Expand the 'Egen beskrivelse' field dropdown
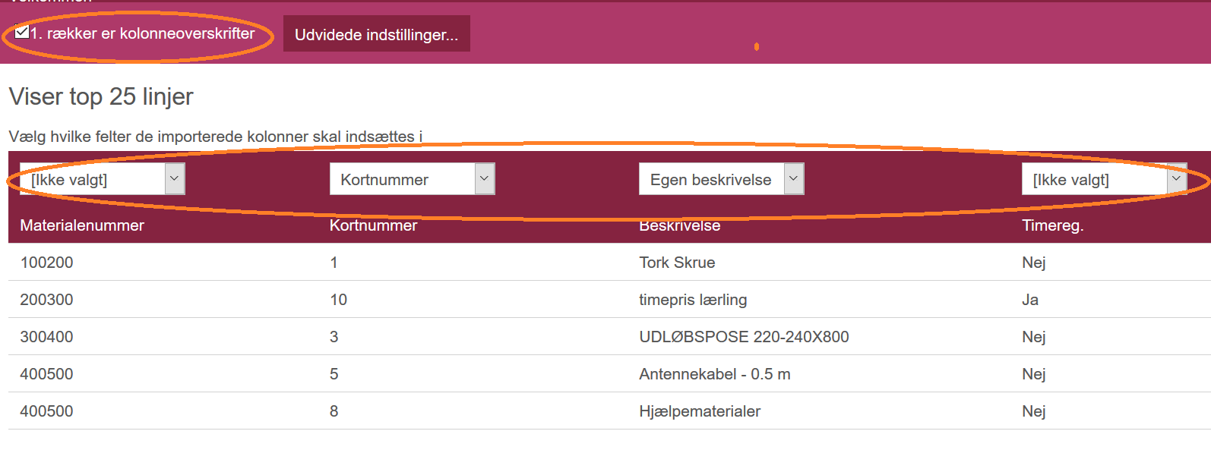 tap(721, 179)
